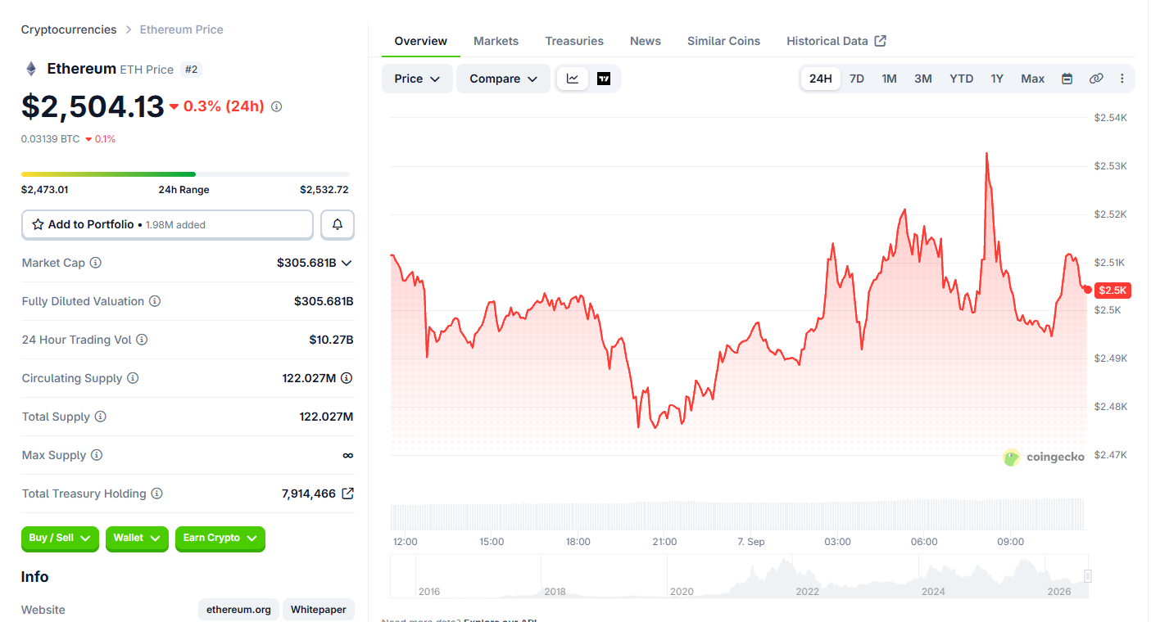Select the YTD time range

(962, 79)
